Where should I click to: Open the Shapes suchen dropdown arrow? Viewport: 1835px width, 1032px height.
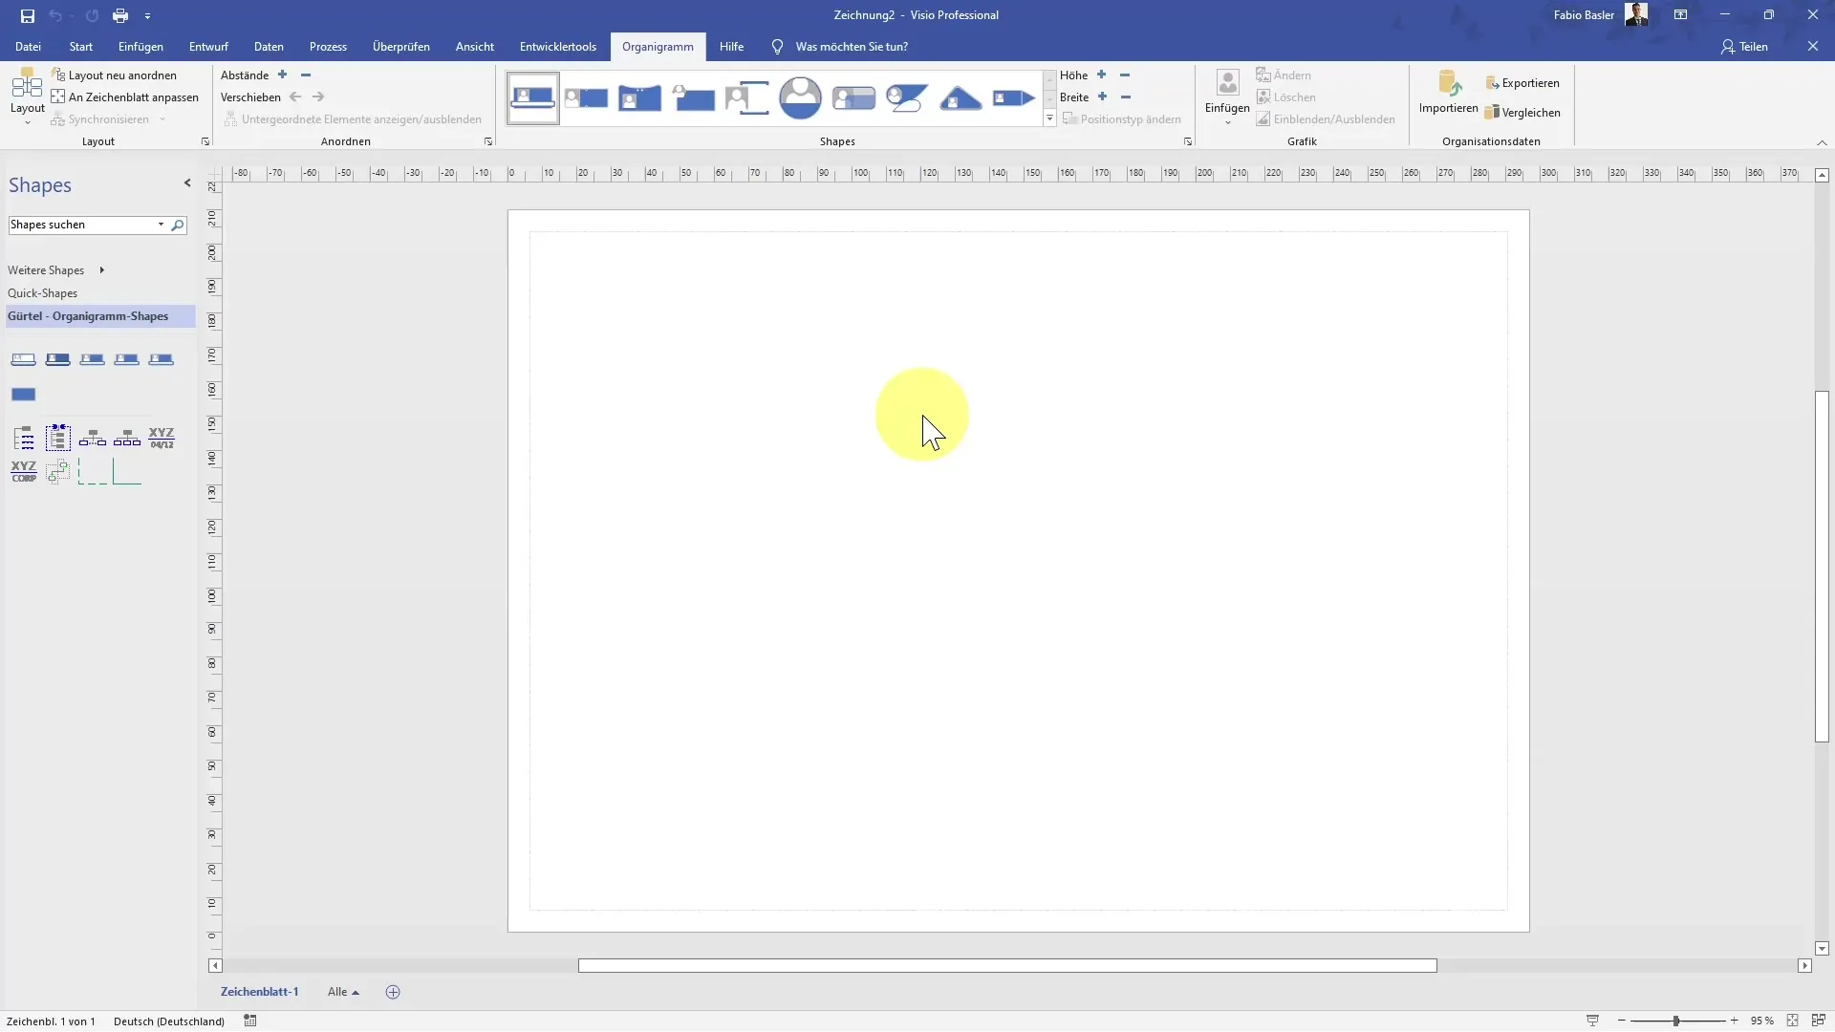[161, 225]
